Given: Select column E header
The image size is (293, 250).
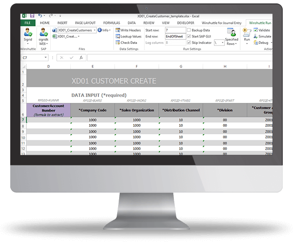Looking at the screenshot, I should click(x=92, y=66).
